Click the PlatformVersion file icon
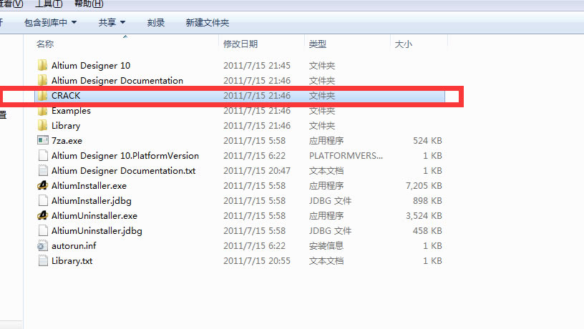584x329 pixels. (43, 156)
